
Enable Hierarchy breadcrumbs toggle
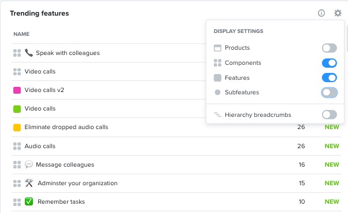(330, 115)
